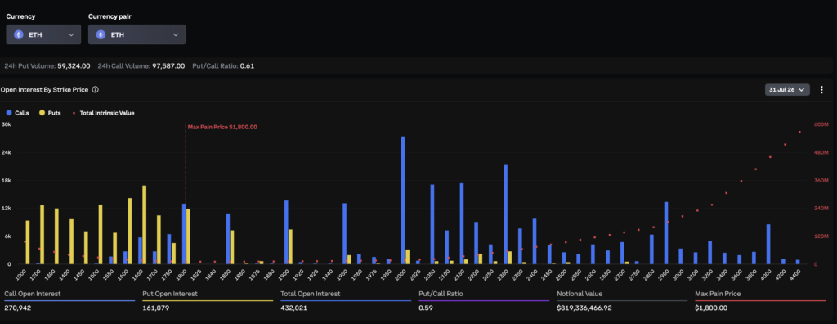Click the yellow puts bar at strike 1500

pyautogui.click(x=101, y=234)
